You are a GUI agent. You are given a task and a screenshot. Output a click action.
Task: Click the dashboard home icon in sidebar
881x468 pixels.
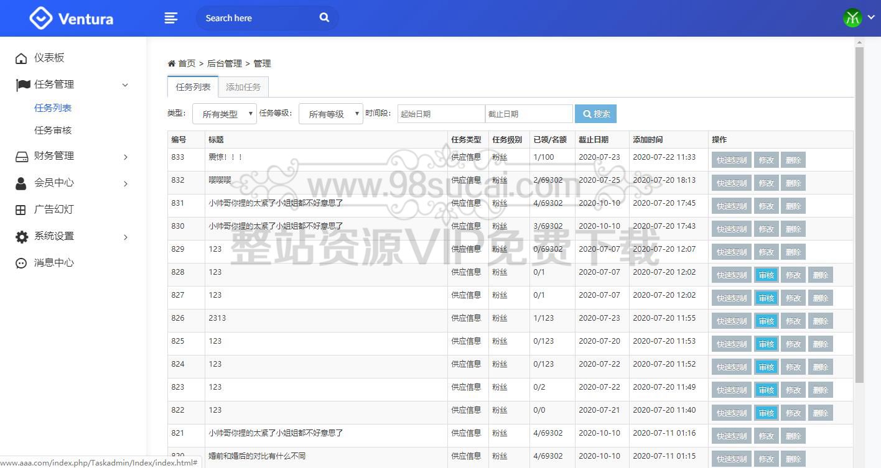tap(22, 58)
